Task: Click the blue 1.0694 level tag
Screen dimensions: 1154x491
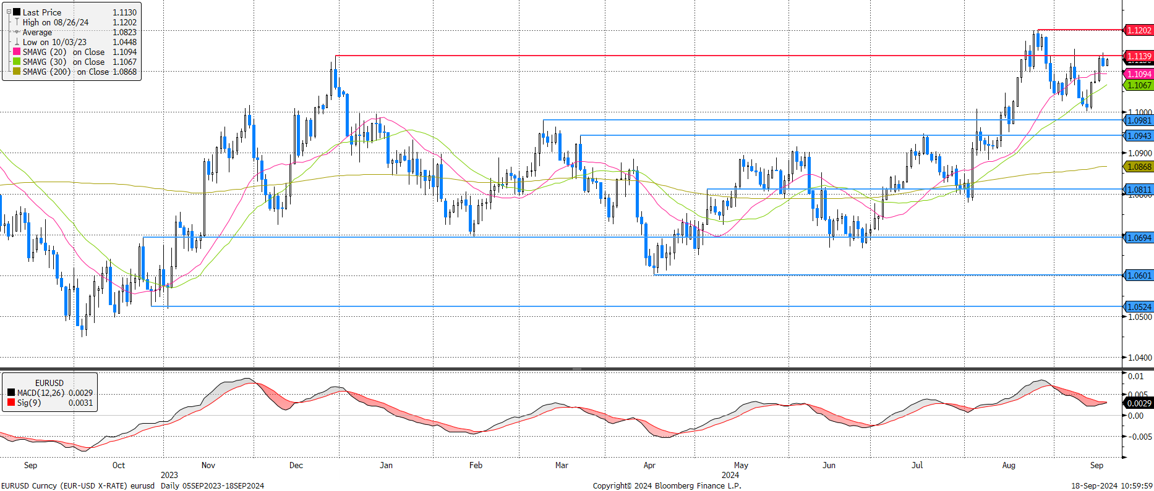Action: point(1139,238)
